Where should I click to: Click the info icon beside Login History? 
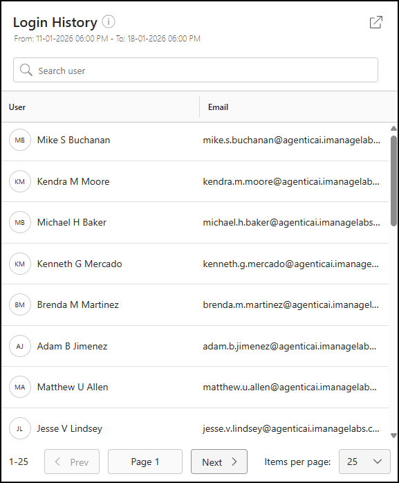point(109,21)
